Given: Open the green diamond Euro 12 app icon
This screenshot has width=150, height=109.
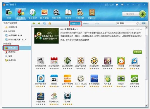Looking at the screenshot, I should pos(67,60).
